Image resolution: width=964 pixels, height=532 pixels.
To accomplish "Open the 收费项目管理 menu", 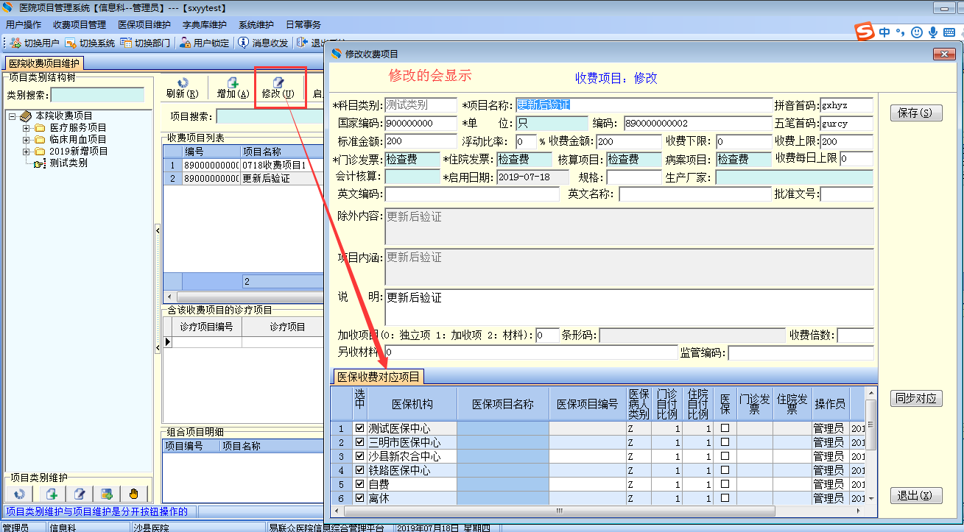I will coord(80,25).
